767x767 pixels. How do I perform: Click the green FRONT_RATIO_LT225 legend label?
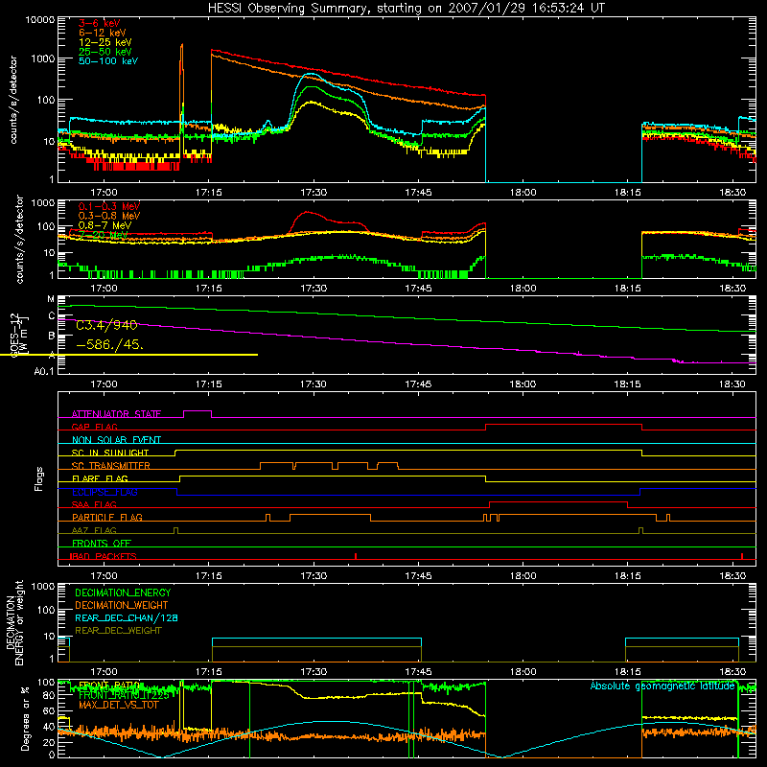tap(124, 695)
